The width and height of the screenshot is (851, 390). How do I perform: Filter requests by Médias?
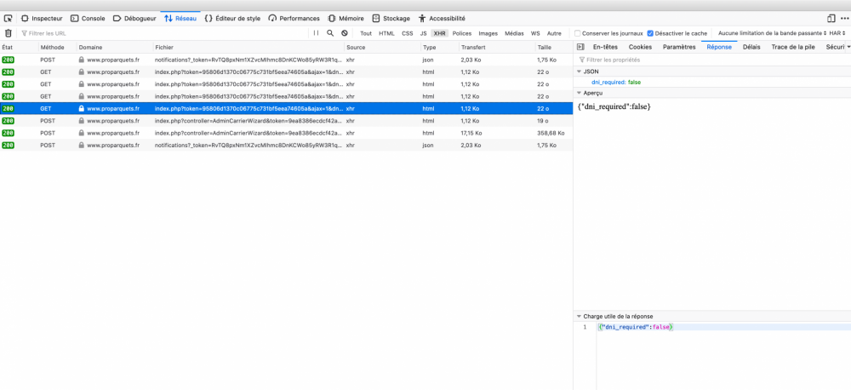515,33
